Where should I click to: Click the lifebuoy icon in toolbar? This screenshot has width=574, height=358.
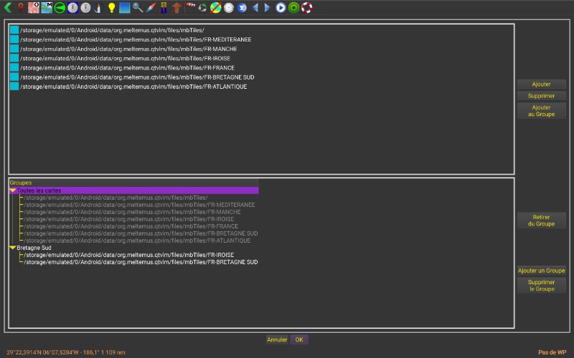306,8
